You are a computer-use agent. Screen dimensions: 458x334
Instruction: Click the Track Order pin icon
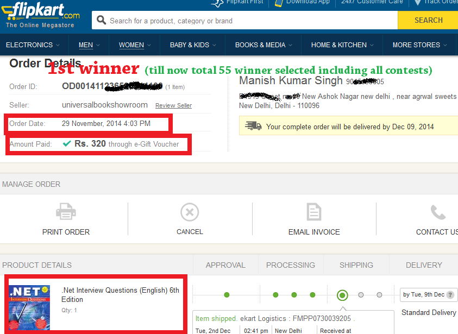point(418,2)
